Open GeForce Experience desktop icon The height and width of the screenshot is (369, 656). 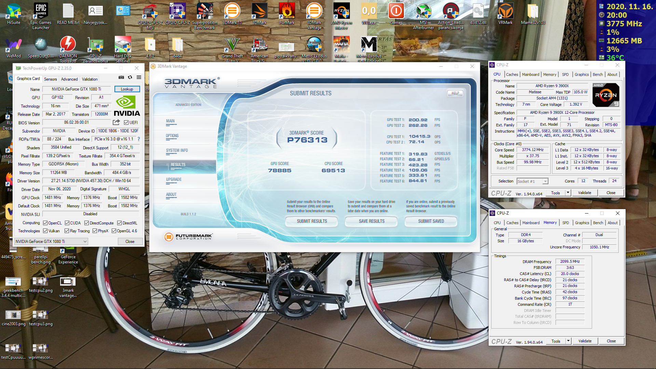[x=68, y=255]
